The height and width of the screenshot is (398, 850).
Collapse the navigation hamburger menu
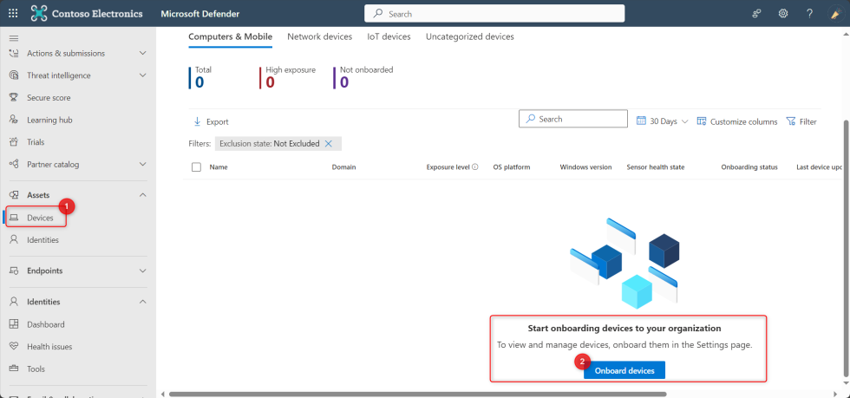tap(14, 38)
